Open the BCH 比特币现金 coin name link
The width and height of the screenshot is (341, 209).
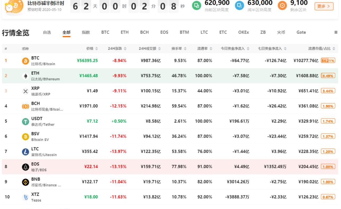pos(47,109)
